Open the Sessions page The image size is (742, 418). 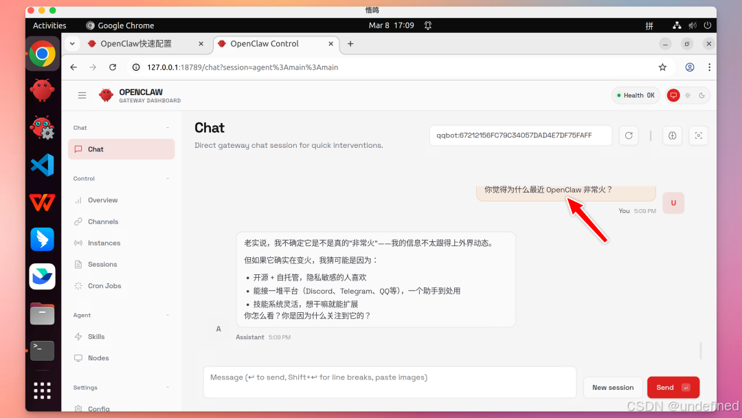[121, 264]
